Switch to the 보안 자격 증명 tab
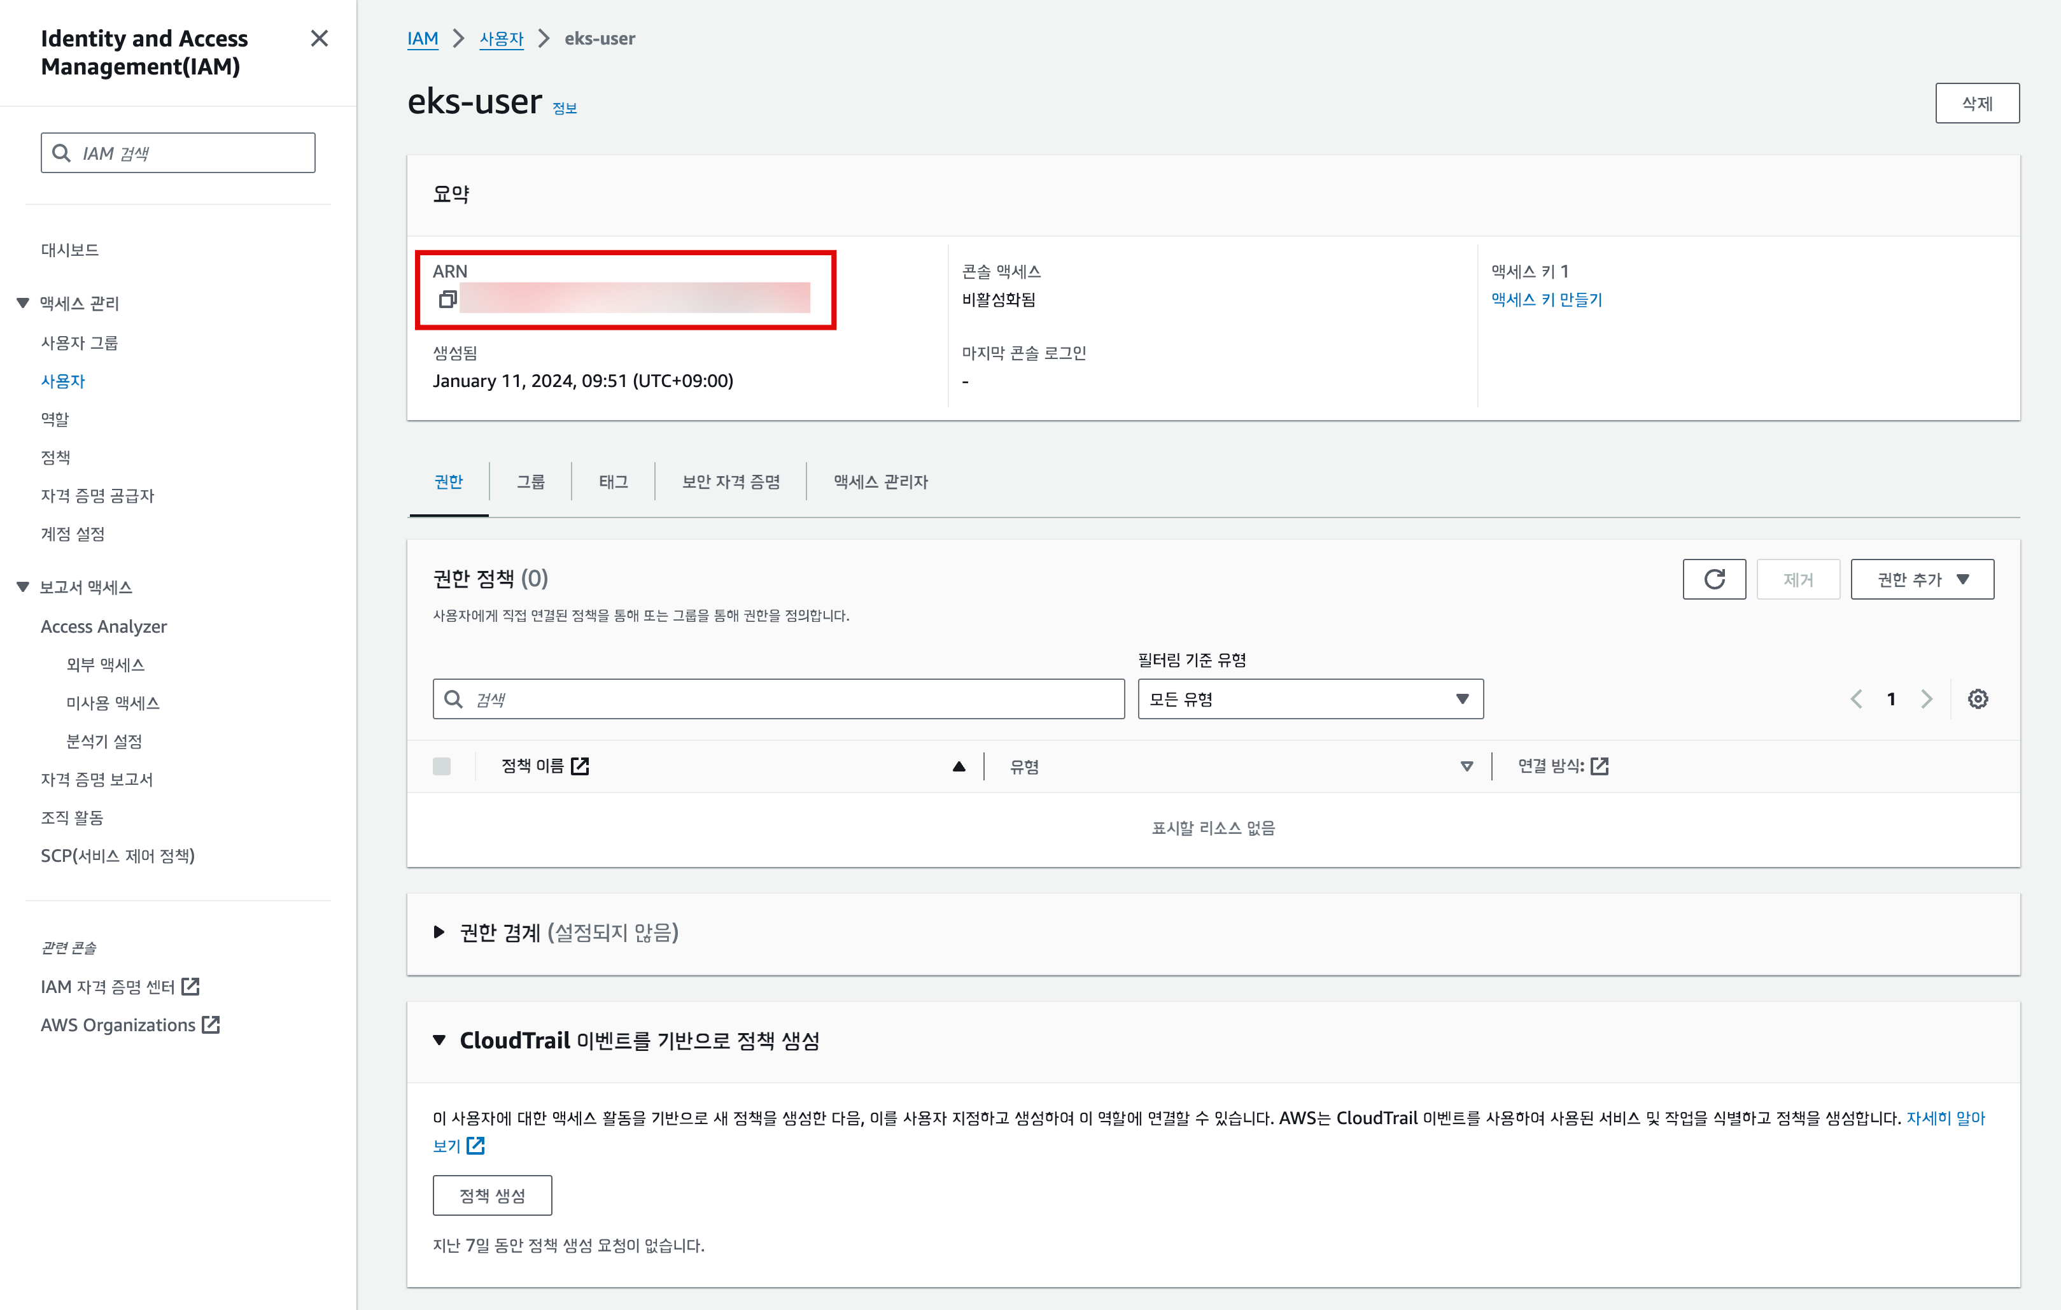Image resolution: width=2061 pixels, height=1310 pixels. point(730,482)
